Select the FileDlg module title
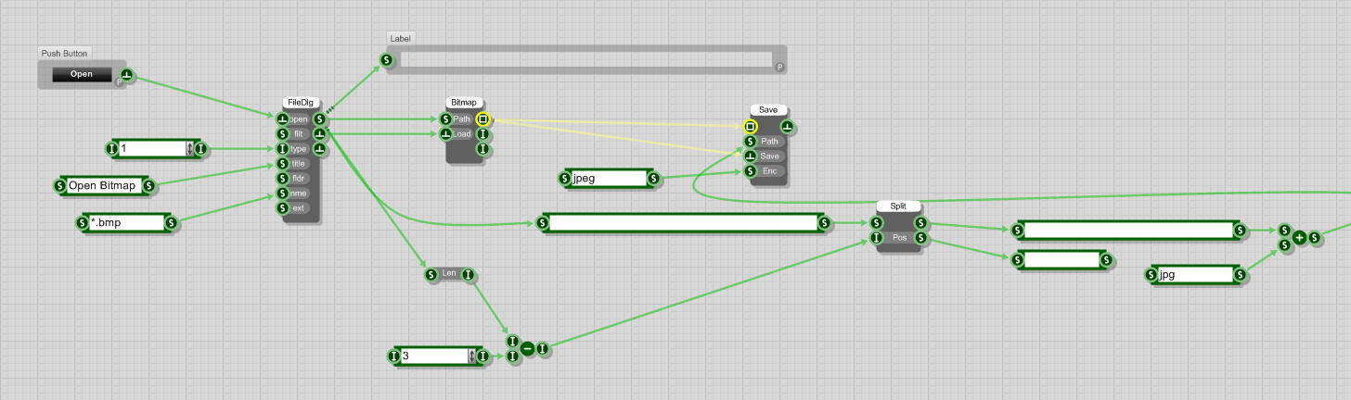 301,103
